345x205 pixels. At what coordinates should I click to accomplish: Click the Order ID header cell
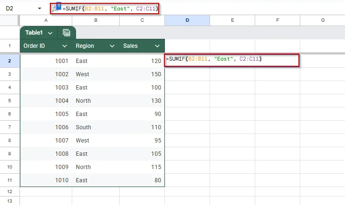tap(46, 46)
